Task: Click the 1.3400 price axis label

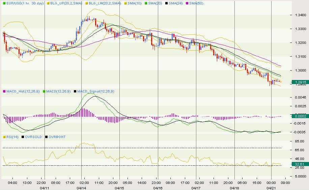Action: pyautogui.click(x=301, y=15)
